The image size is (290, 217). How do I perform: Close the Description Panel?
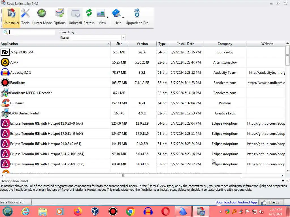tap(287, 181)
